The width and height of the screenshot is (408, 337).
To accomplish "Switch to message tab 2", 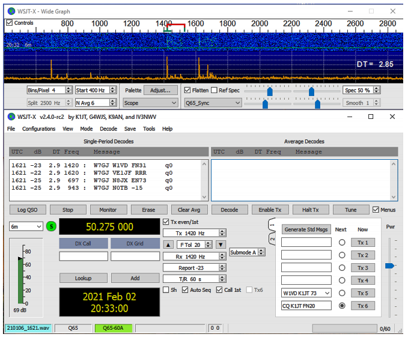I will (272, 240).
